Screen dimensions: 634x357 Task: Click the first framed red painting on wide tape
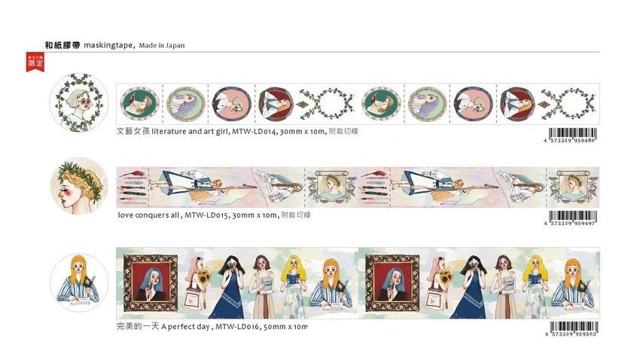(151, 283)
